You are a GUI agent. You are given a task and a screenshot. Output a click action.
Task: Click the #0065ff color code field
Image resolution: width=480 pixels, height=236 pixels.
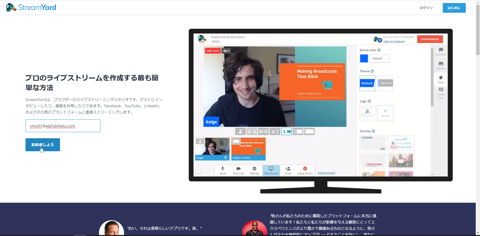point(379,58)
